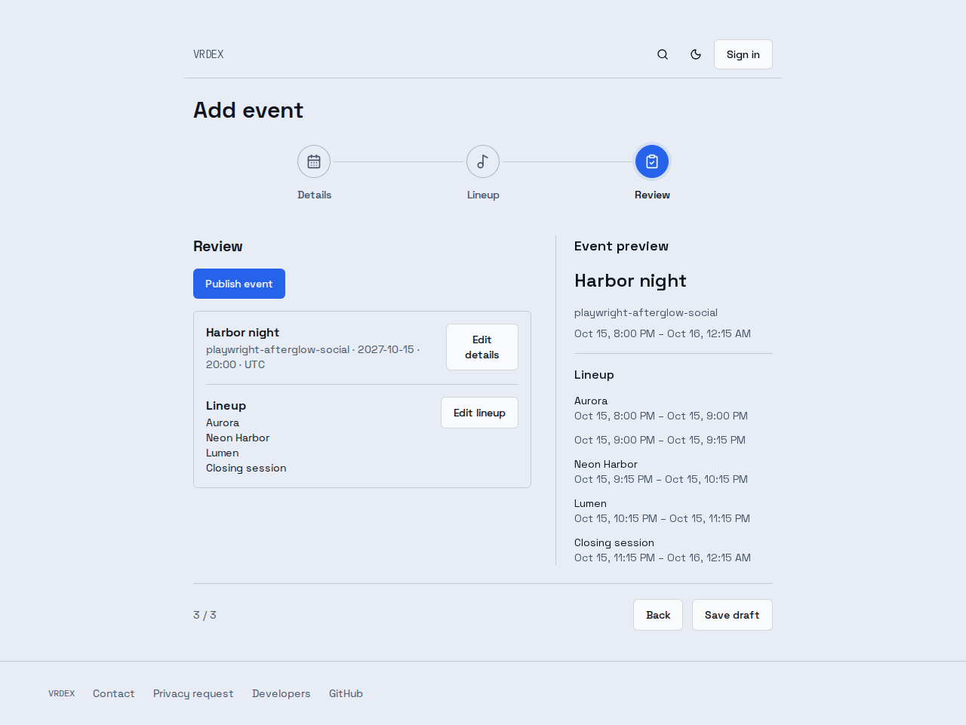Open the Contact footer link
966x725 pixels.
click(114, 693)
